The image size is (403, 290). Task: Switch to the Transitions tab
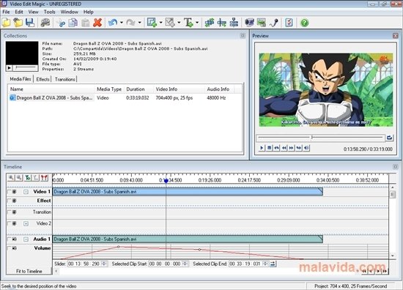(x=64, y=79)
